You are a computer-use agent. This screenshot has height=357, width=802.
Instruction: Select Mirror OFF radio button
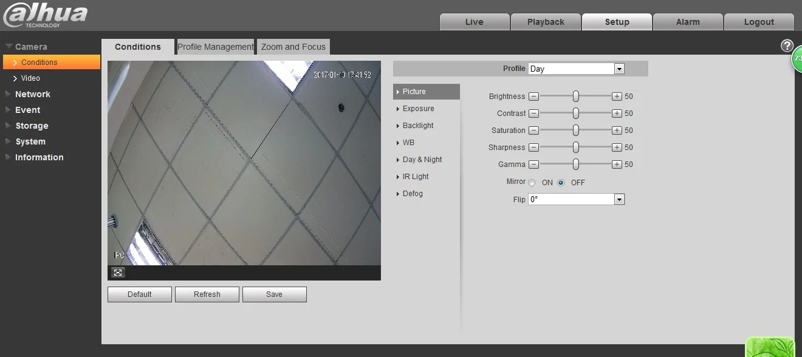561,183
